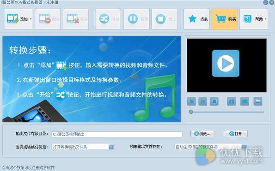This screenshot has height=171, width=275.
Task: Click the output directory path field
Action: (117, 134)
